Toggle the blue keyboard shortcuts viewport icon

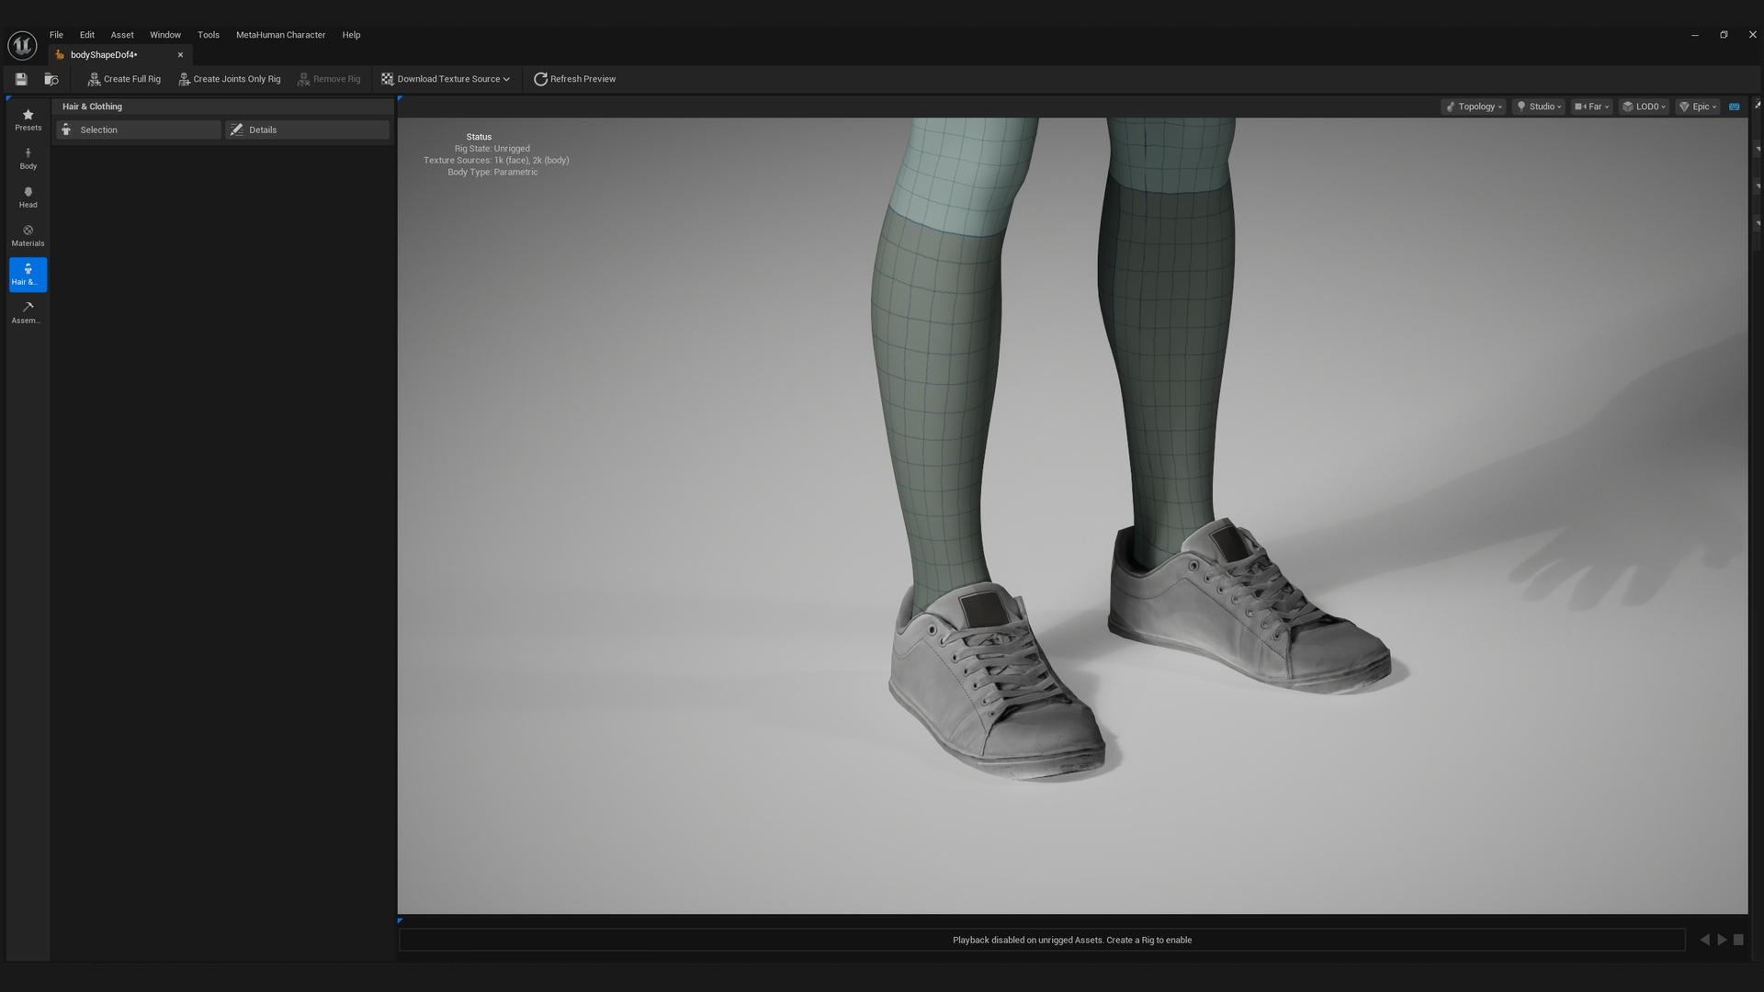tap(1735, 107)
